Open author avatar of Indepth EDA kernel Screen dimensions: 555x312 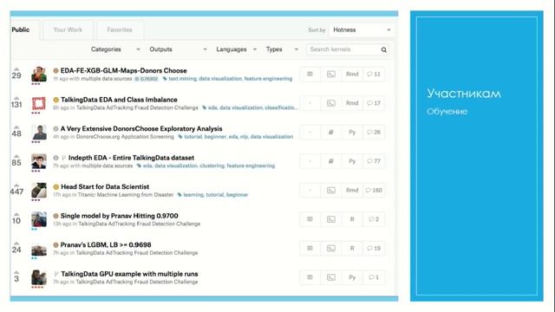[39, 161]
